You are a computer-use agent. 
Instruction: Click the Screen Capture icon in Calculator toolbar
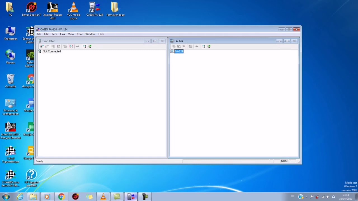tap(71, 46)
